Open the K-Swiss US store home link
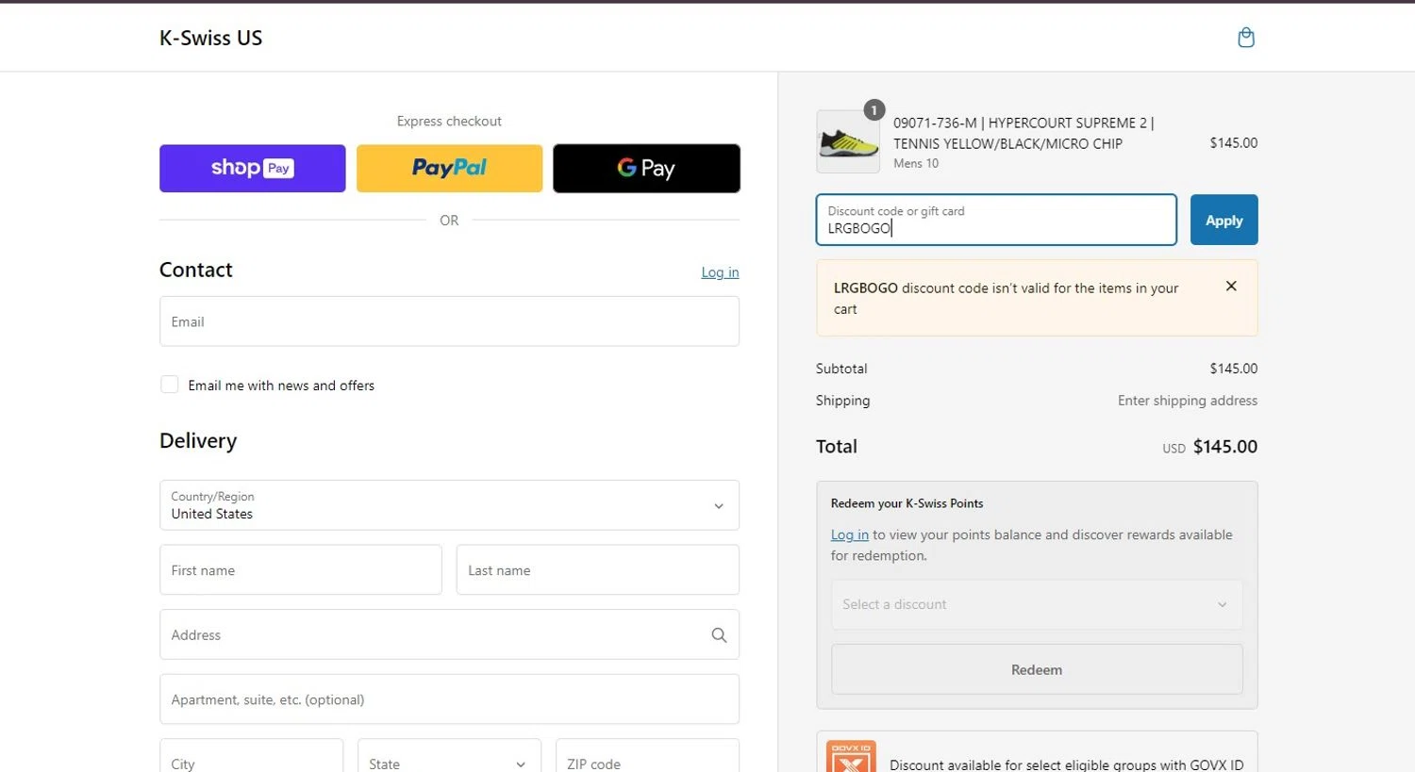1415x772 pixels. point(210,38)
